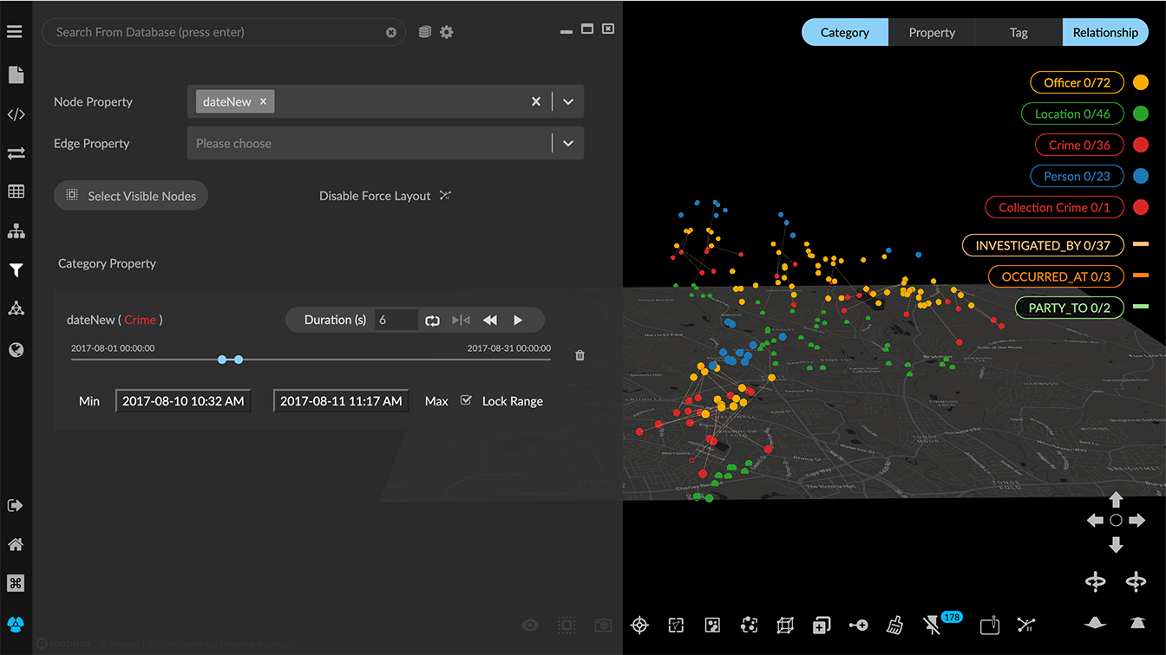Click the database icon beside search
The width and height of the screenshot is (1166, 655).
tap(424, 32)
